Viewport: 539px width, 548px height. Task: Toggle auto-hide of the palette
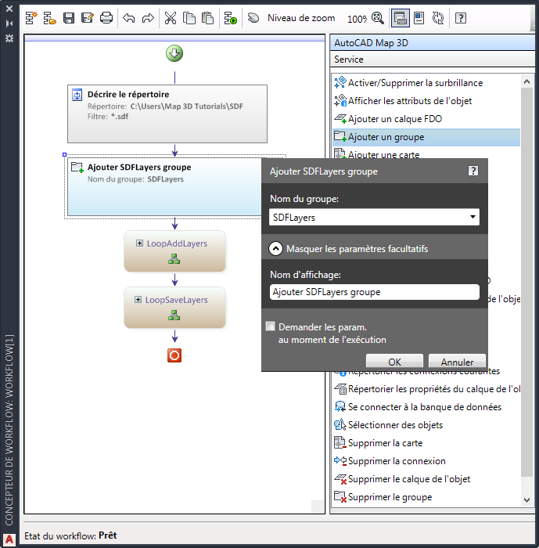tap(9, 23)
